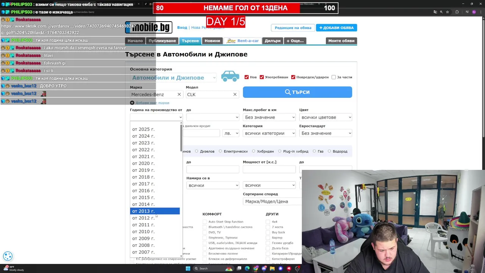Expand the '+ Още...' menu tab

(295, 41)
